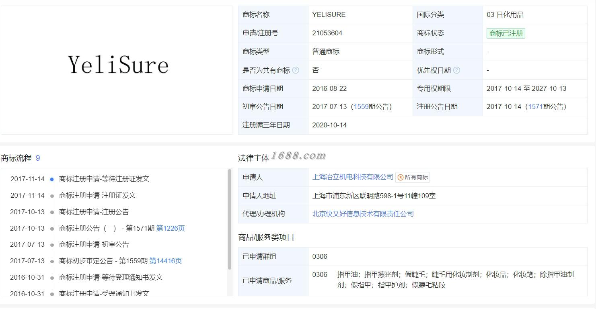Click the 商标形式 field label
Image resolution: width=596 pixels, height=309 pixels.
pyautogui.click(x=430, y=51)
